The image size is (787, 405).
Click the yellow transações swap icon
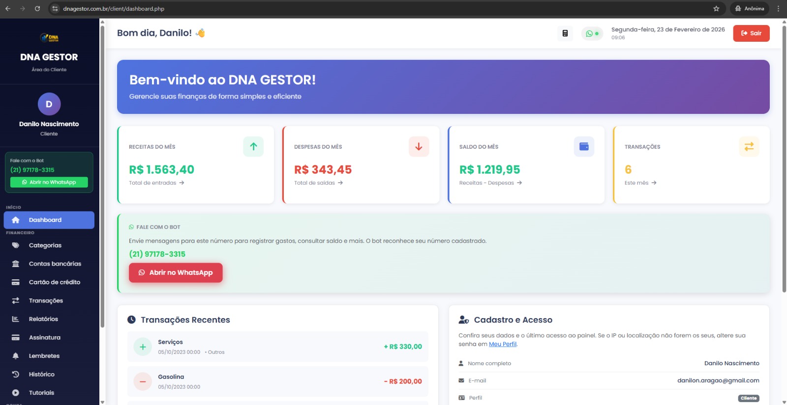[749, 146]
